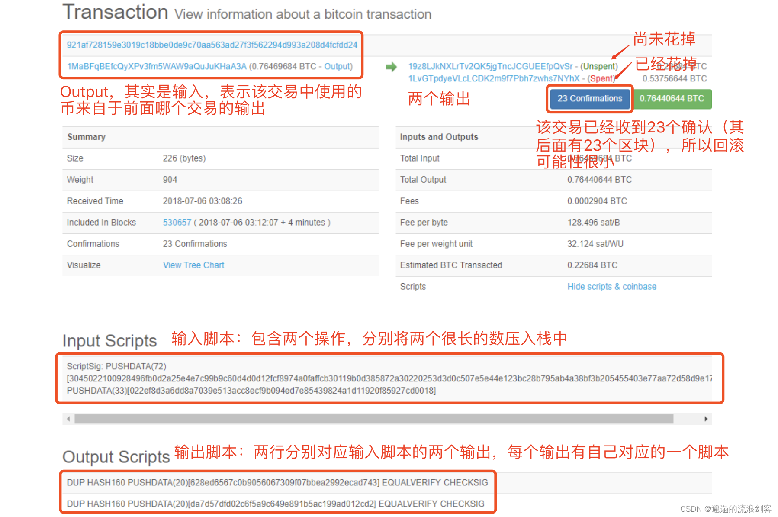Click the Fees value 0.0002904 BTC

pyautogui.click(x=597, y=201)
